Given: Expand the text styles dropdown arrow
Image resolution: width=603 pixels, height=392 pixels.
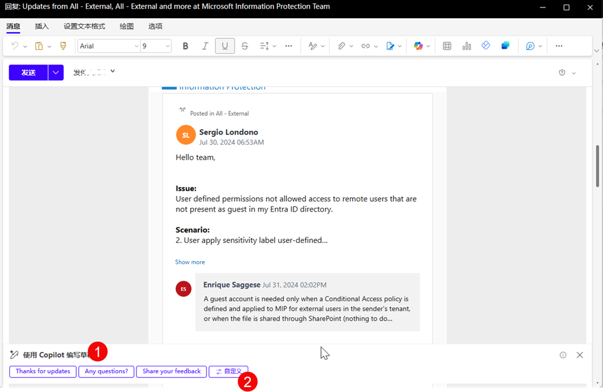Looking at the screenshot, I should coord(323,46).
